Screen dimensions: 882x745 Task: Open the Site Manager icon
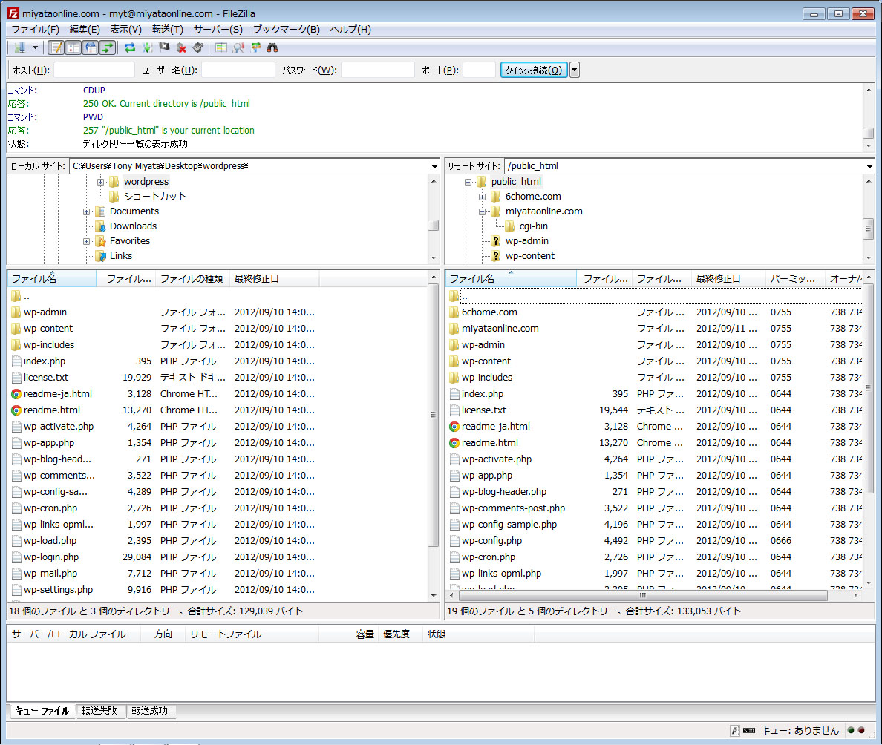click(x=19, y=47)
